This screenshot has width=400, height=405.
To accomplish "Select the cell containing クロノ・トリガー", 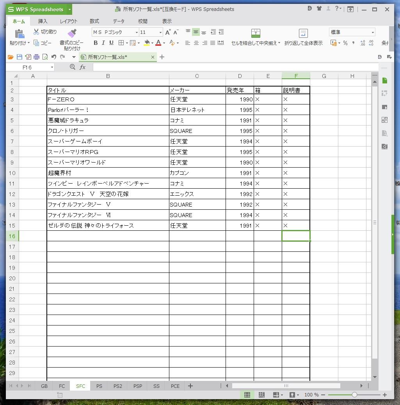I will pyautogui.click(x=108, y=131).
